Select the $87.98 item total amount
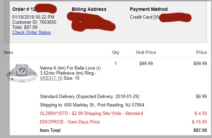The height and width of the screenshot is (138, 212). [x=199, y=130]
